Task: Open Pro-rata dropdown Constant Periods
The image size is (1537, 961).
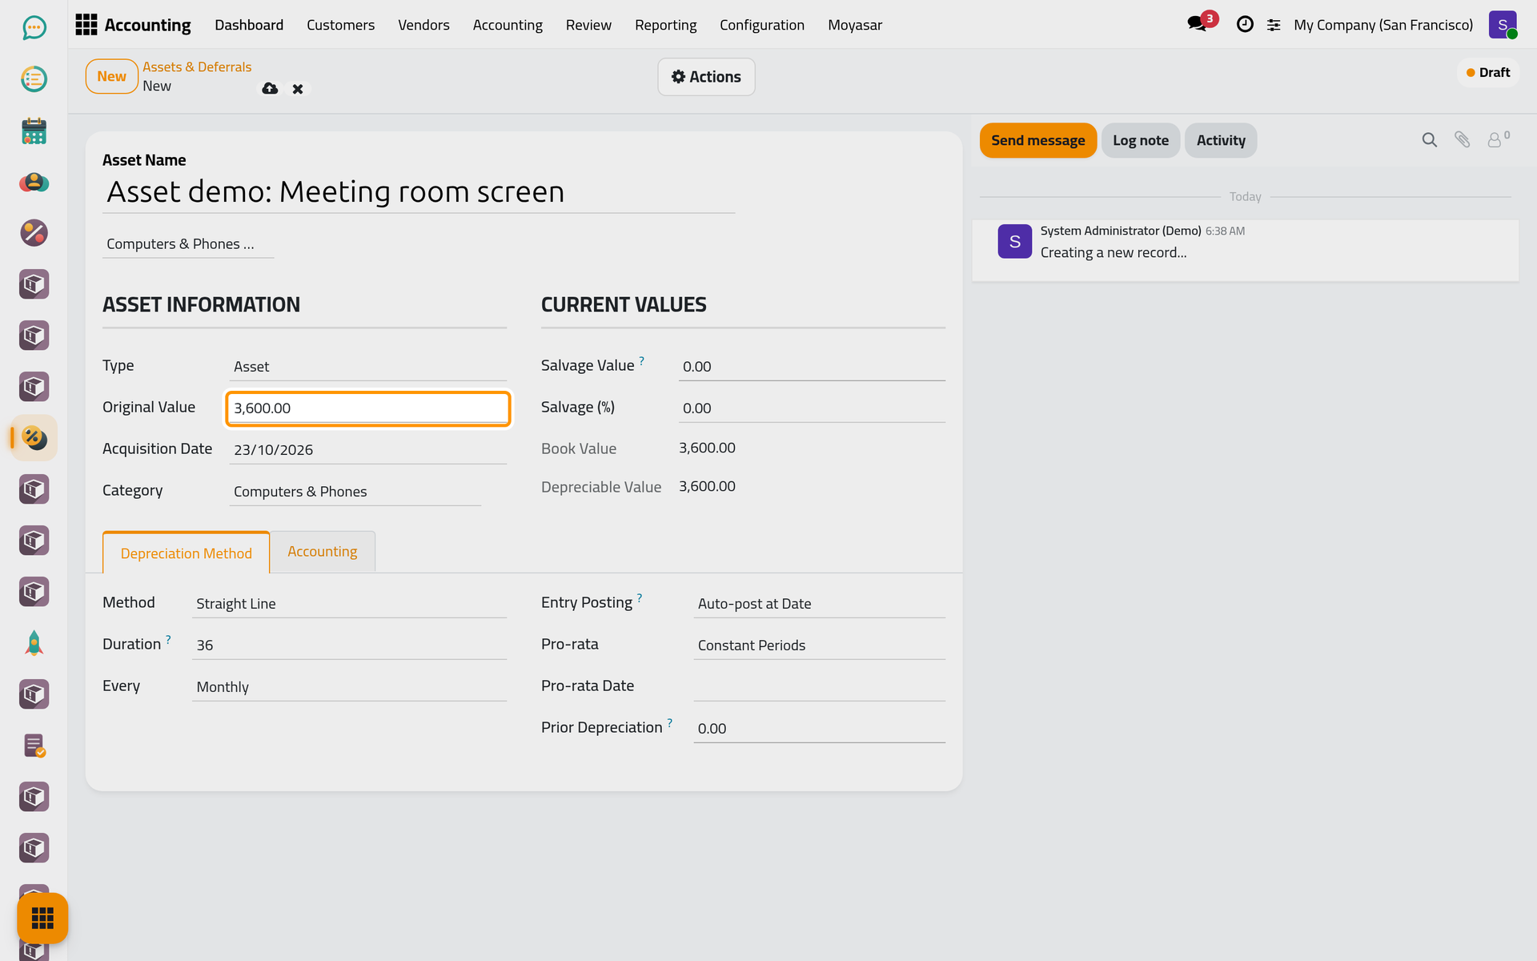Action: [819, 645]
